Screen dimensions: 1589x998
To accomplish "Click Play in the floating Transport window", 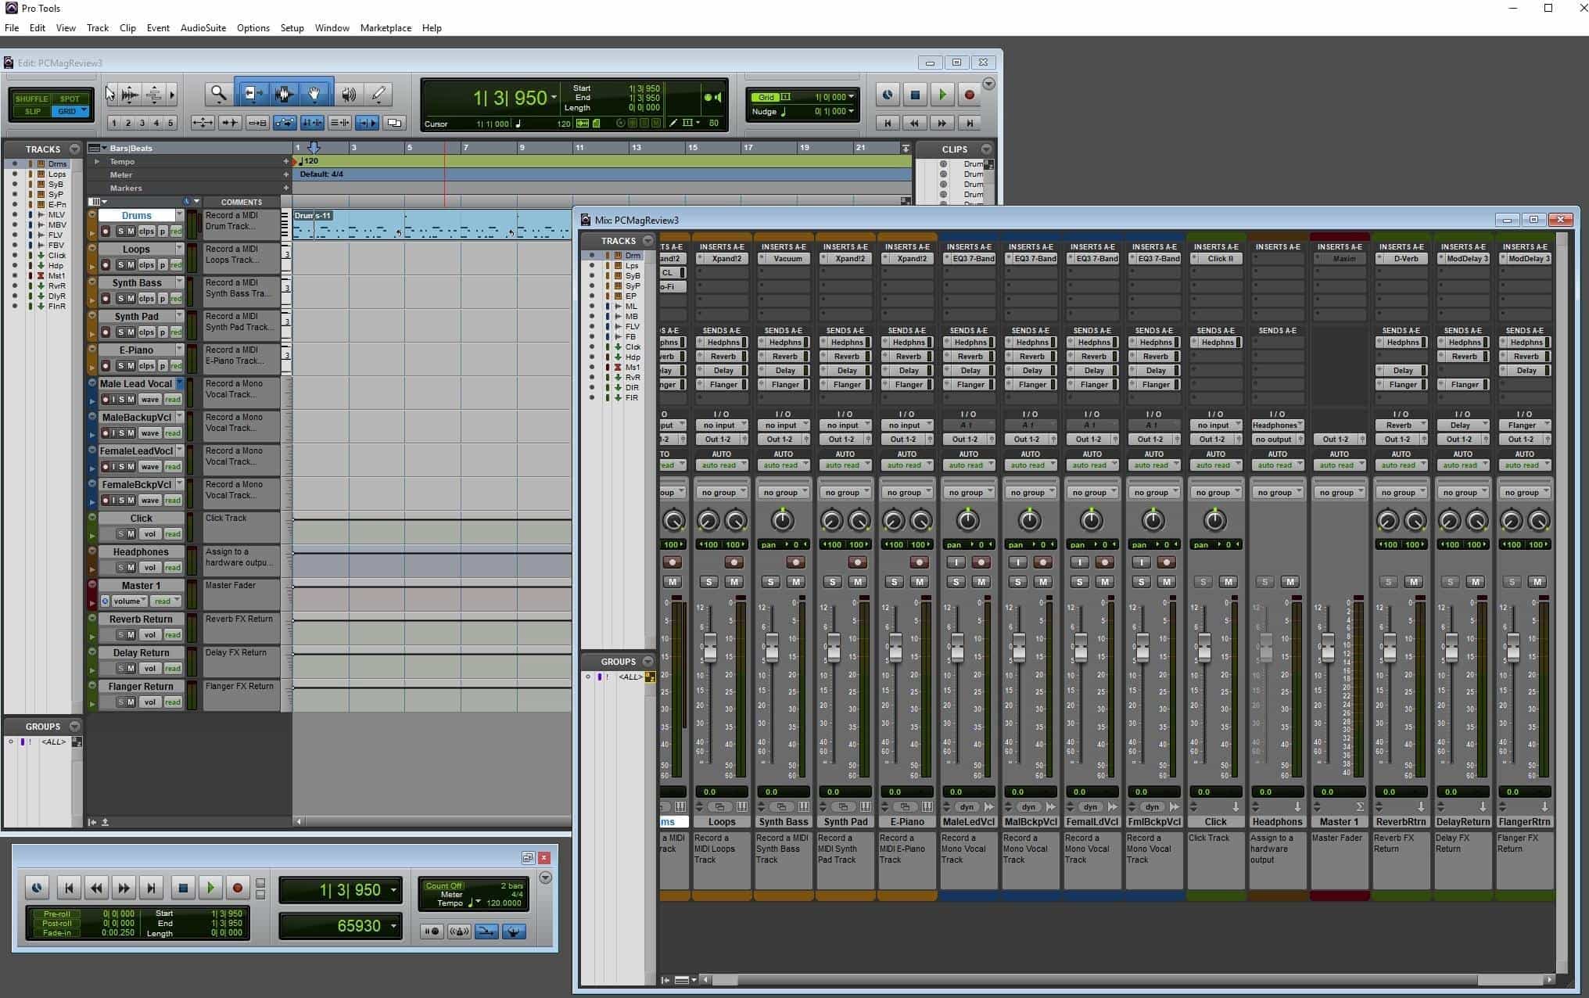I will click(x=210, y=888).
